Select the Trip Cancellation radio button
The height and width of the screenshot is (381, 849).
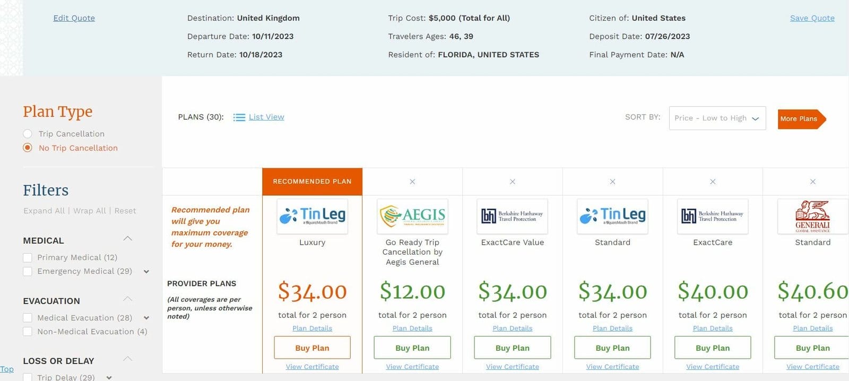28,134
